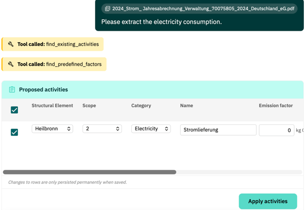Click the PDF file attachment icon
Image resolution: width=306 pixels, height=210 pixels.
click(x=107, y=9)
